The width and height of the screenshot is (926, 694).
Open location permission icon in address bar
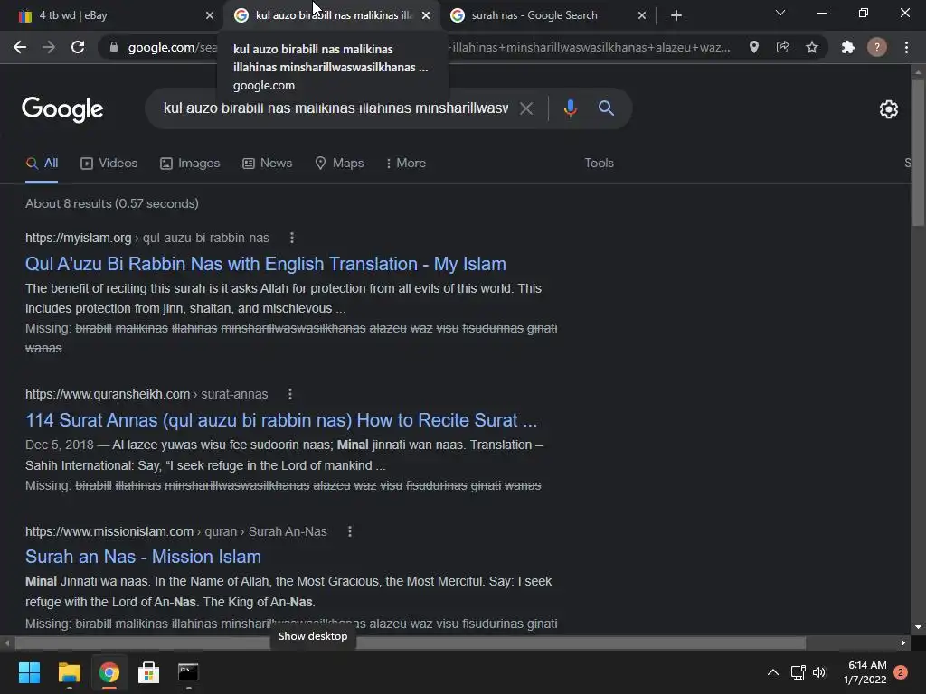[x=754, y=47]
